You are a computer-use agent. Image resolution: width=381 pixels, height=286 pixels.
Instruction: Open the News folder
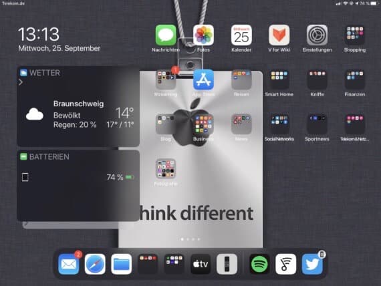[241, 124]
